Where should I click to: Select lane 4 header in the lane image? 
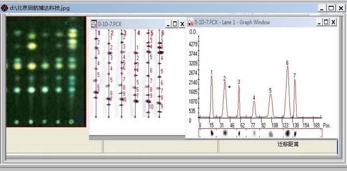pos(139,33)
